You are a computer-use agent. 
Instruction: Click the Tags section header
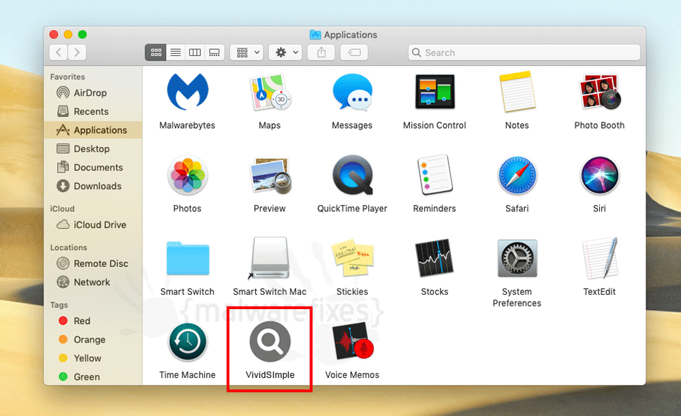pos(59,305)
